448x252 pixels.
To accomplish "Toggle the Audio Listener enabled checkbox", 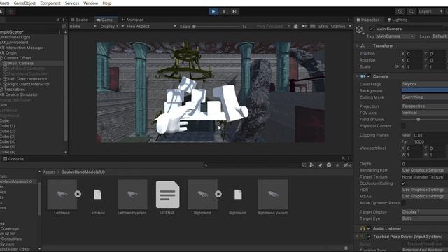I will coord(369,228).
